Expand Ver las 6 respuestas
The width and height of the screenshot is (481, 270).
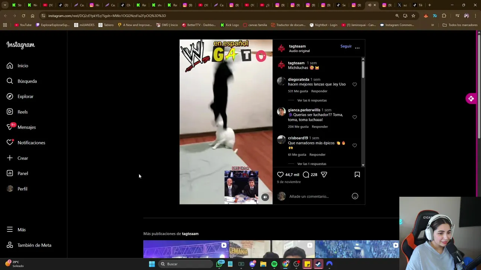(312, 100)
